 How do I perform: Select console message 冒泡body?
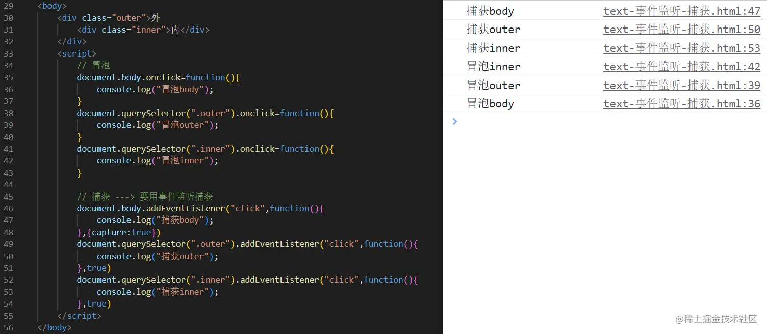490,104
